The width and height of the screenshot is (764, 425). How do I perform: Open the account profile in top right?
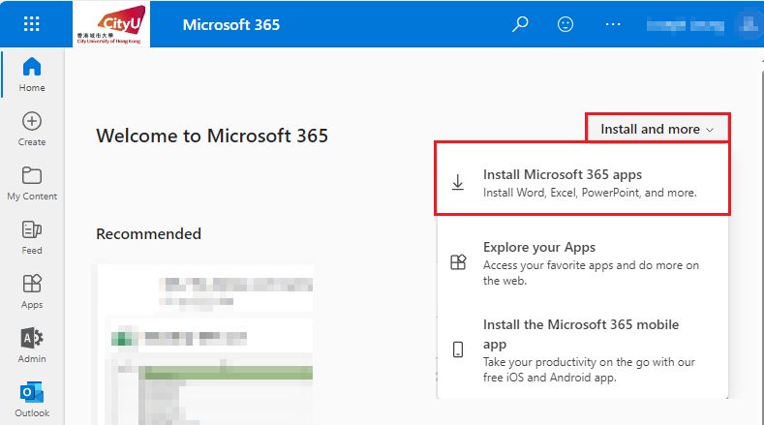744,24
